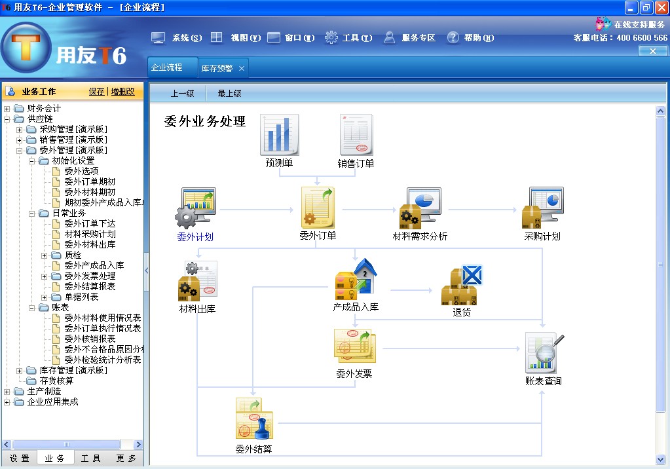Switch to the 企业流程 tab
This screenshot has height=469, width=670.
(173, 67)
